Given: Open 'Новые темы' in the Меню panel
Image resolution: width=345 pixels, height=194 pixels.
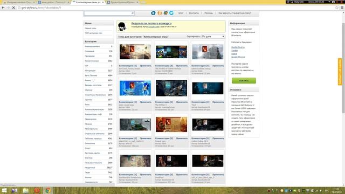Looking at the screenshot, I should [91, 28].
